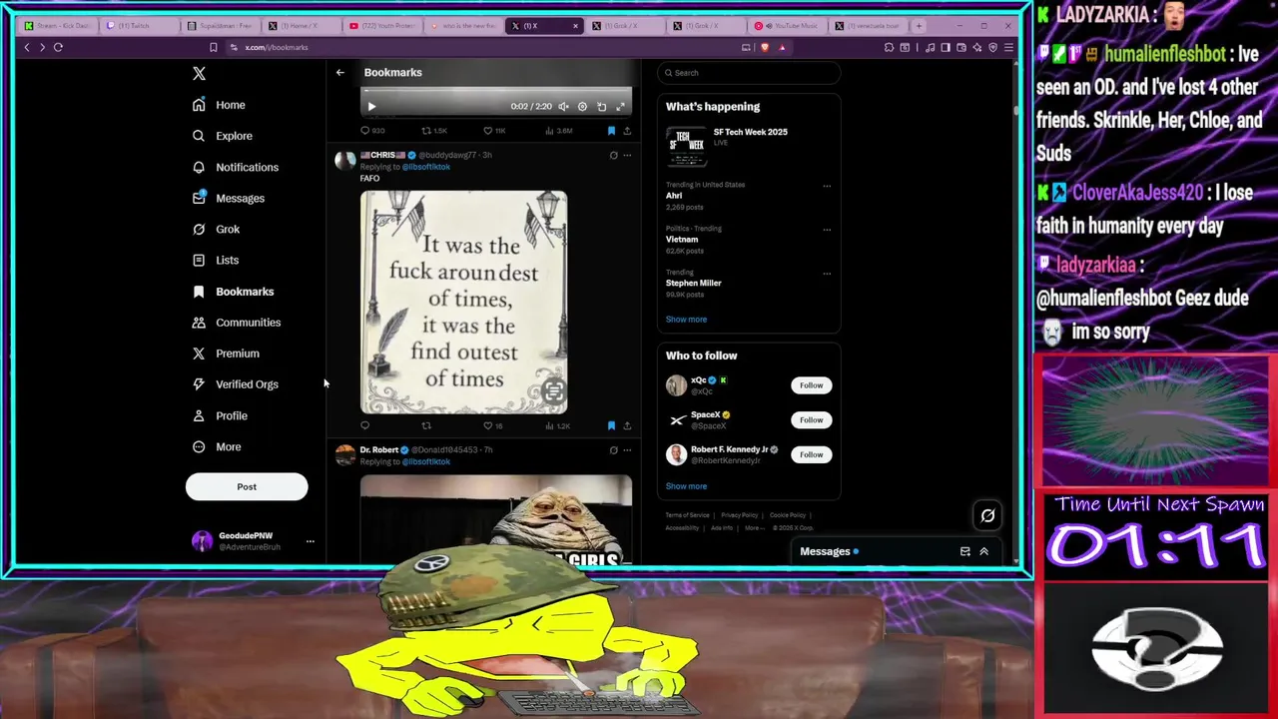Open Lists in the sidebar
1278x719 pixels.
(x=215, y=260)
